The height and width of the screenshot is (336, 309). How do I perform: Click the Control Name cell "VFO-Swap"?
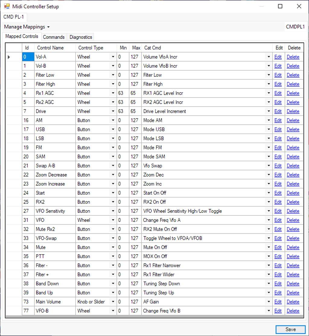tap(55, 238)
